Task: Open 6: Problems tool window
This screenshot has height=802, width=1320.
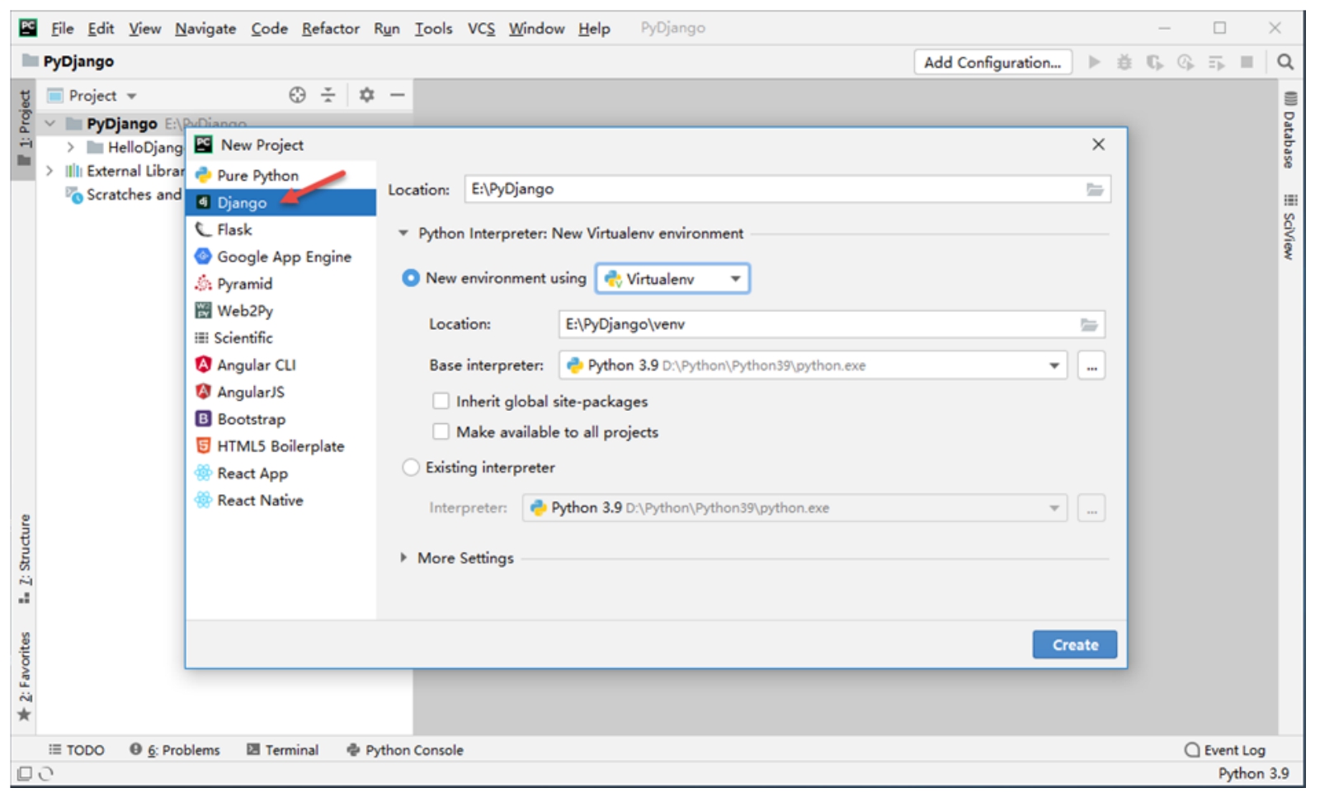Action: point(175,751)
